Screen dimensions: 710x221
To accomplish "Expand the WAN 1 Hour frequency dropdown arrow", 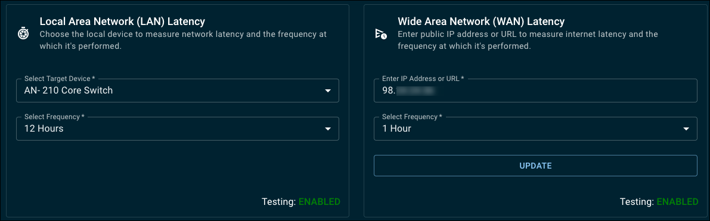I will (x=687, y=129).
